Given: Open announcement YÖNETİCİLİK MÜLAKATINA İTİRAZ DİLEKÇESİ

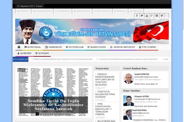Looking at the screenshot, I should pyautogui.click(x=105, y=94).
